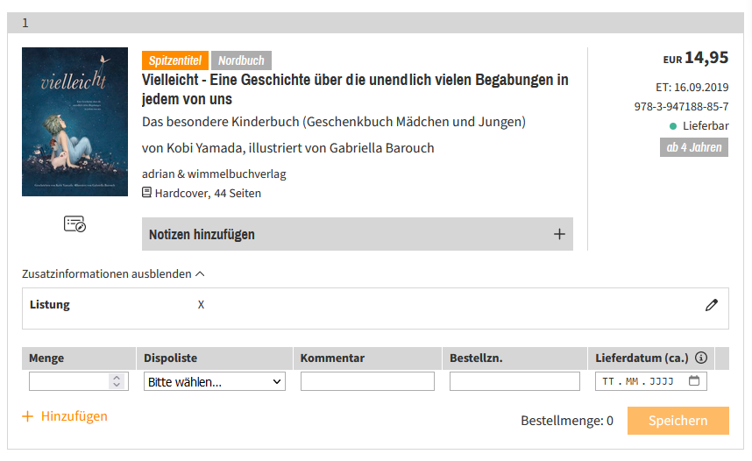752x461 pixels.
Task: Click the item number '1' header bar
Action: [375, 23]
